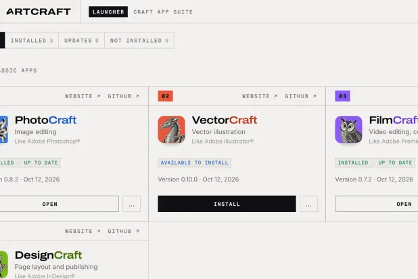Image resolution: width=418 pixels, height=279 pixels.
Task: Click the FilmCraft owl icon
Action: pyautogui.click(x=348, y=129)
